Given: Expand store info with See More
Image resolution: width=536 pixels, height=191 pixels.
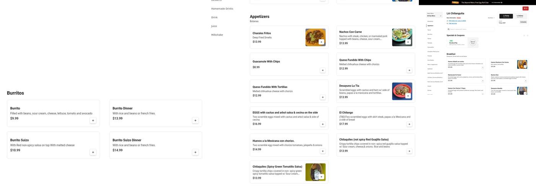Looking at the screenshot, I should (x=491, y=18).
